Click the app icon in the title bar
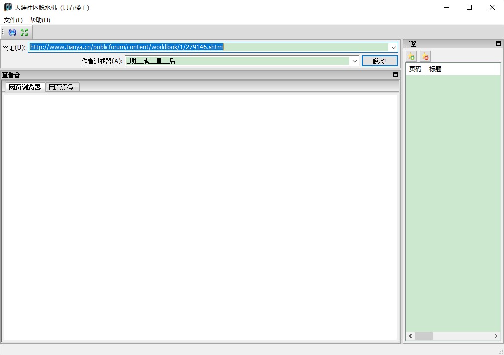Viewport: 504px width, 355px height. 8,7
